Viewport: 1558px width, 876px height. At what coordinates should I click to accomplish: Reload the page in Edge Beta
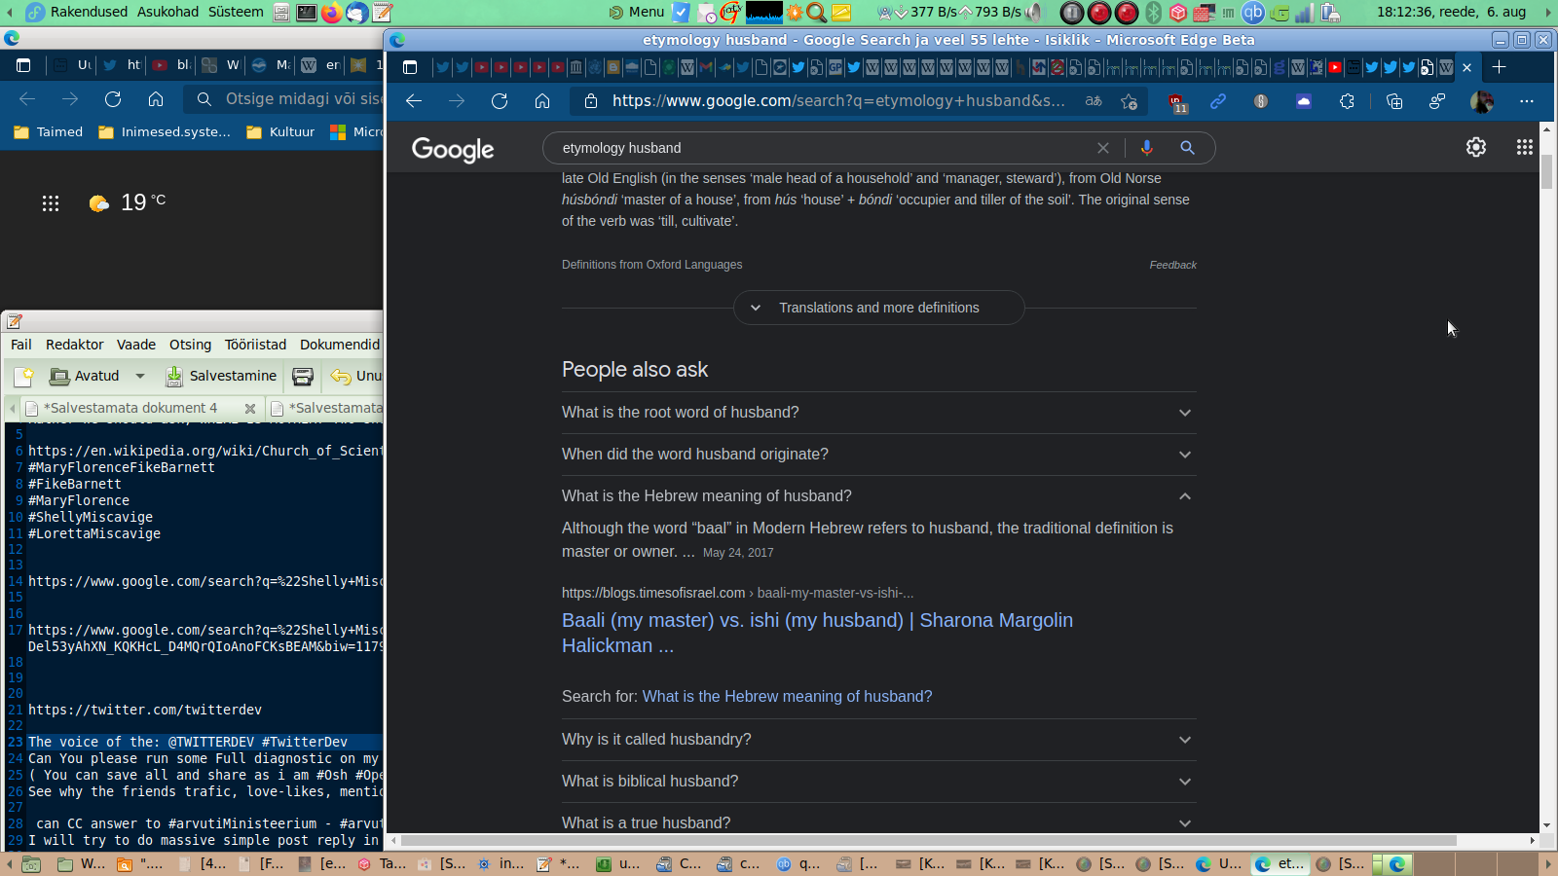point(500,101)
